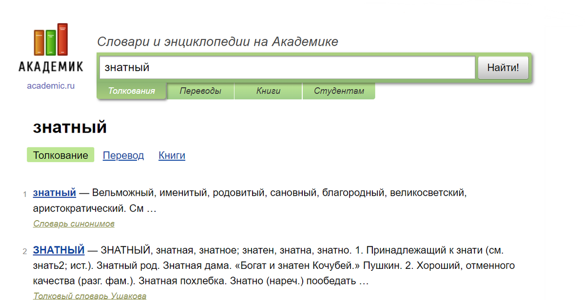Open the first result link знатный
The height and width of the screenshot is (300, 585).
(55, 193)
